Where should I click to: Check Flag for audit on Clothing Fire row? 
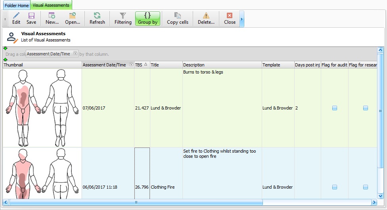click(335, 187)
